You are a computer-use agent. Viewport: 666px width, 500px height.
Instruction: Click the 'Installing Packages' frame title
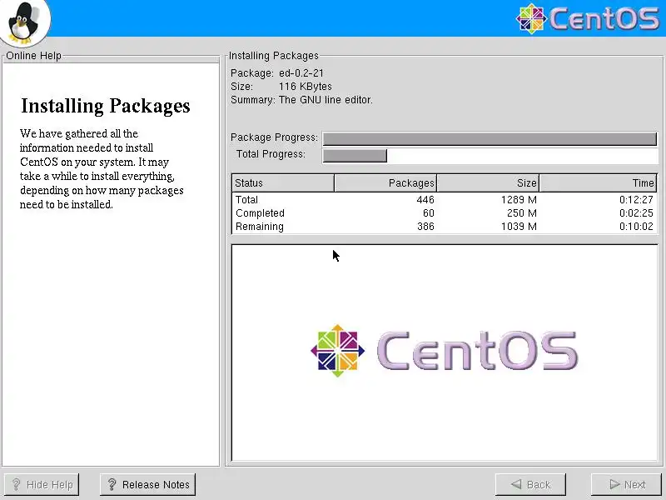[x=274, y=56]
